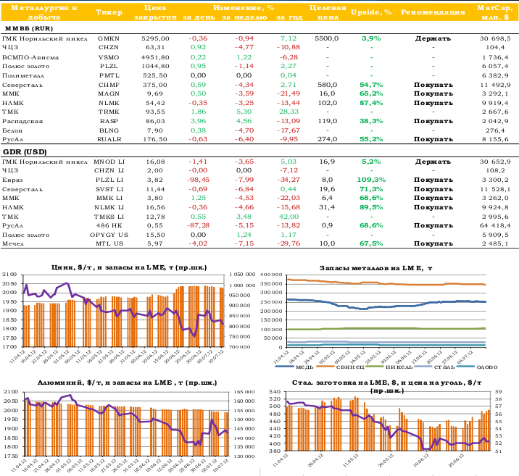Select the 'Евраз' company name
The width and height of the screenshot is (519, 476).
click(12, 180)
